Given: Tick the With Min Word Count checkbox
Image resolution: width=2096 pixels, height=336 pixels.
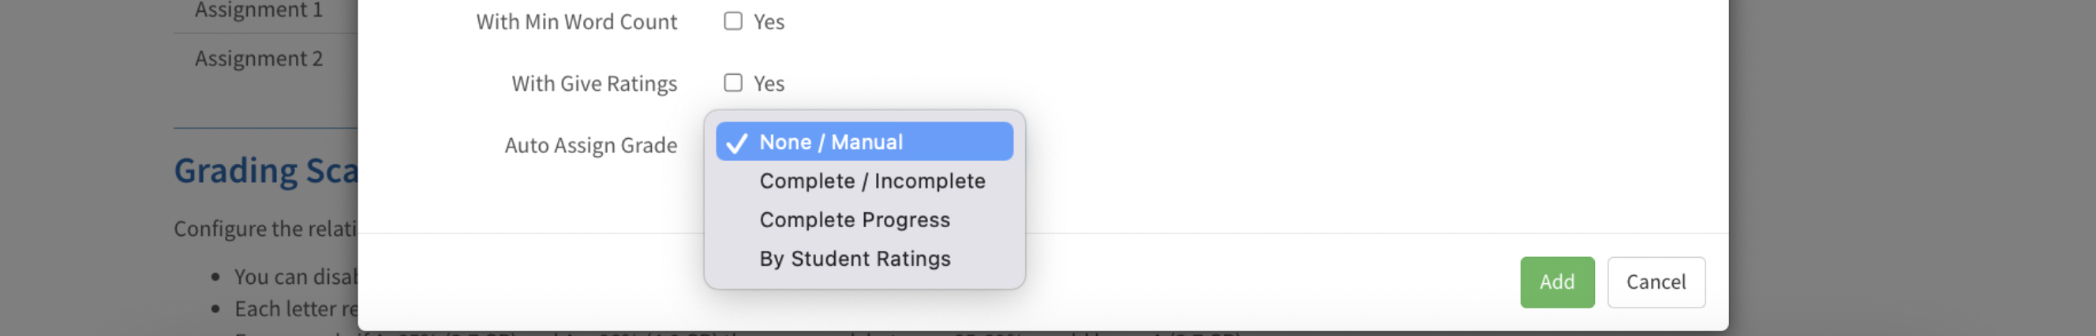Looking at the screenshot, I should tap(733, 21).
